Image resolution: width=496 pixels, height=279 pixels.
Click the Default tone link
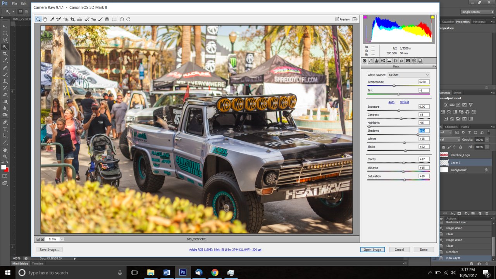(405, 102)
